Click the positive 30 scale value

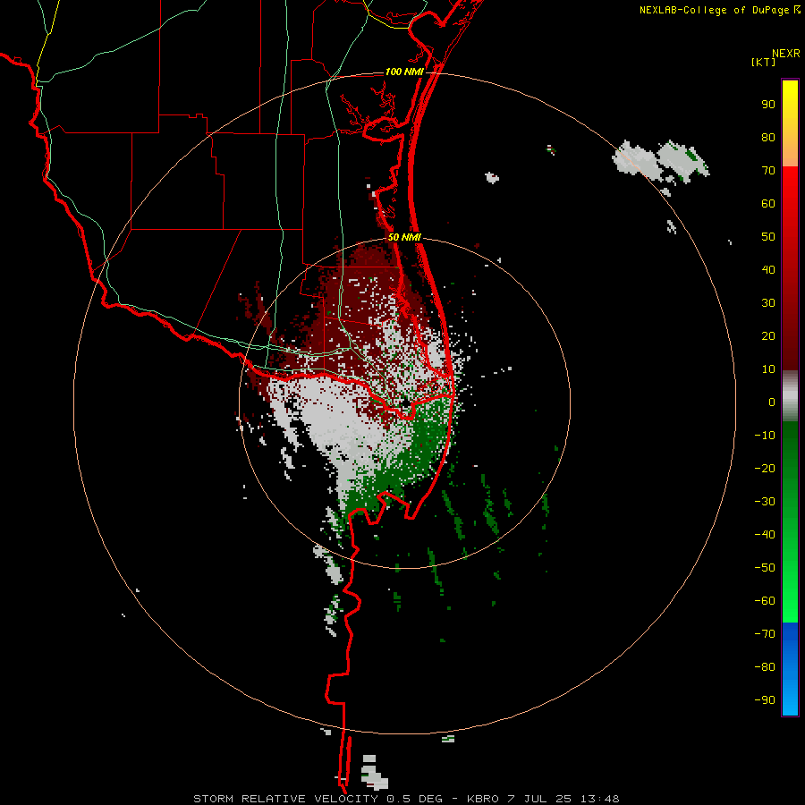[x=768, y=303]
